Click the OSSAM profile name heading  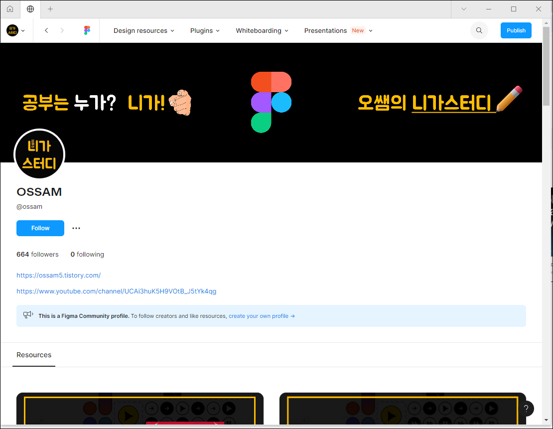pyautogui.click(x=39, y=192)
